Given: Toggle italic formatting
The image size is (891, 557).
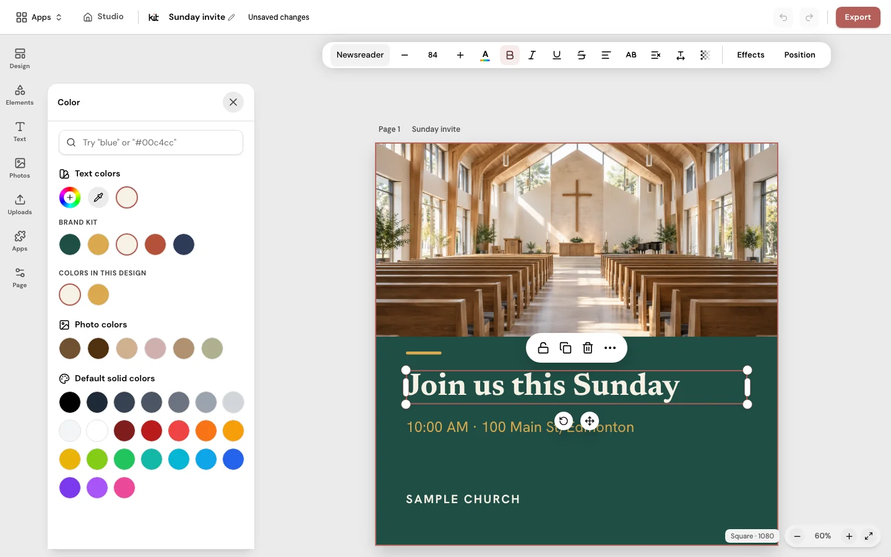Looking at the screenshot, I should pyautogui.click(x=532, y=55).
